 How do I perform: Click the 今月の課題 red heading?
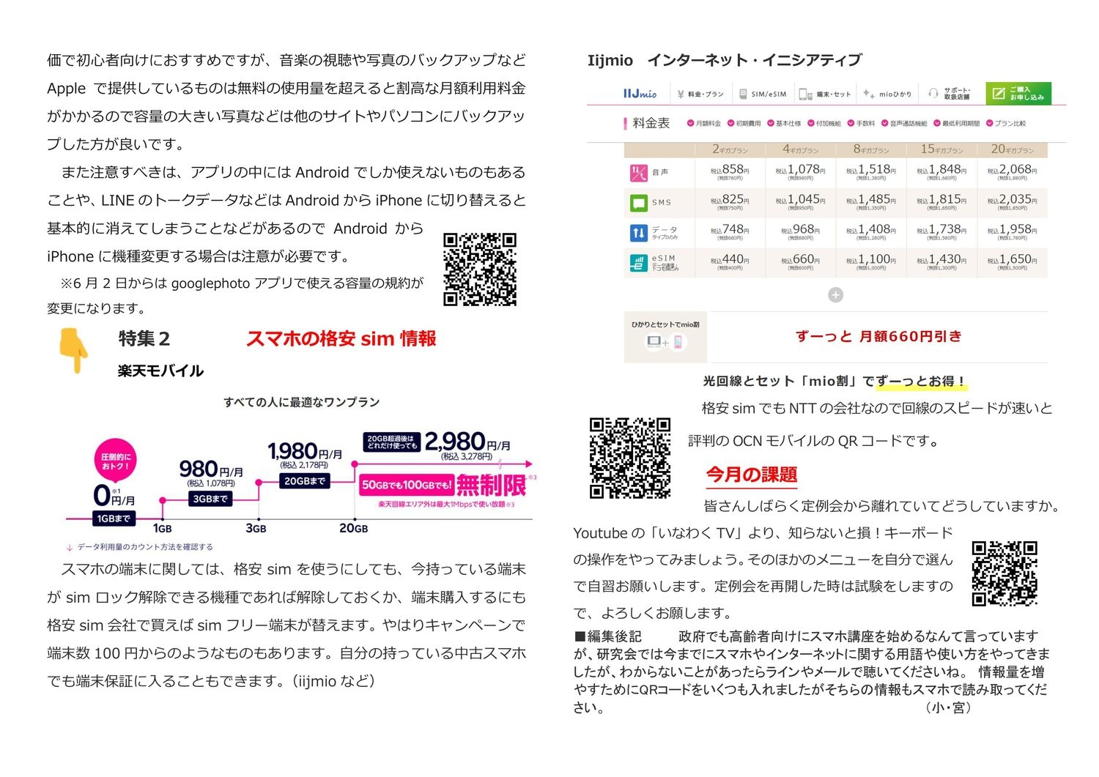pos(752,475)
